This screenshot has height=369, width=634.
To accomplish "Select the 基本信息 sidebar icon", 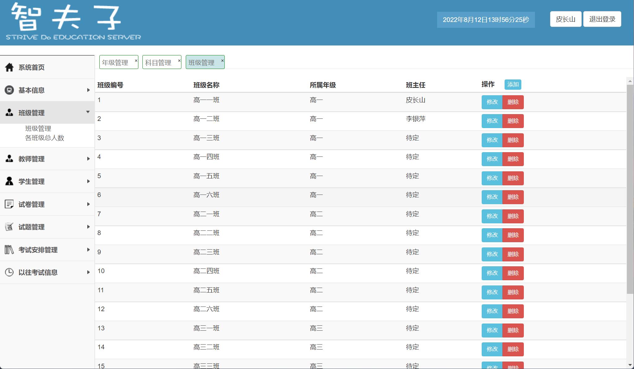I will 9,90.
